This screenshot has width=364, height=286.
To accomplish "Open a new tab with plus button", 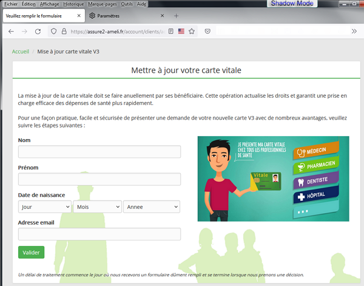I will tap(177, 15).
